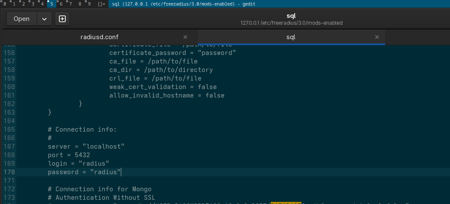Click on the port = 5432 line
Screen dimensions: 450x204
(69, 155)
